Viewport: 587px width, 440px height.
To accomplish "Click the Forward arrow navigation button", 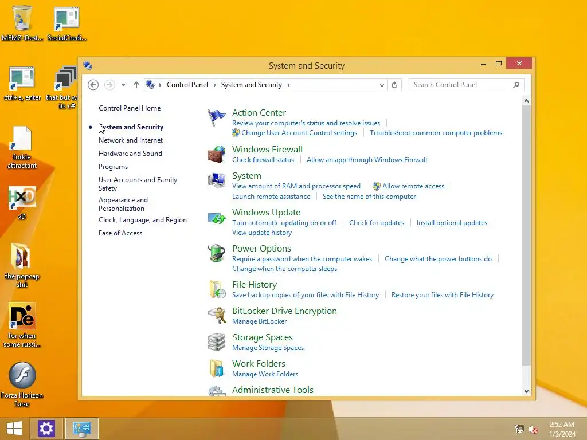I will 109,85.
